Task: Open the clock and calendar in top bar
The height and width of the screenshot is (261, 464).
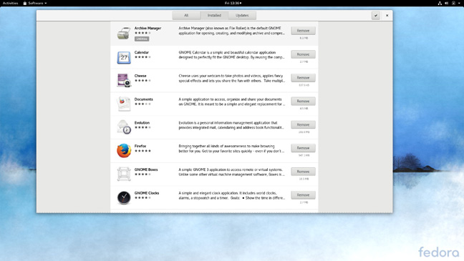Action: coord(233,3)
